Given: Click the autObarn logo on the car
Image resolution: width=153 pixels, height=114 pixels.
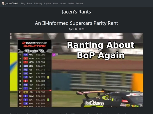Looking at the screenshot, I should (x=94, y=103).
